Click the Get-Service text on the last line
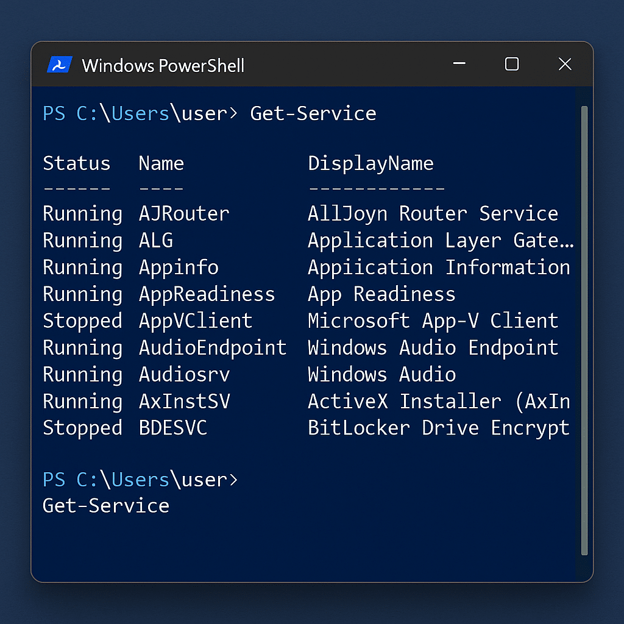 coord(106,506)
